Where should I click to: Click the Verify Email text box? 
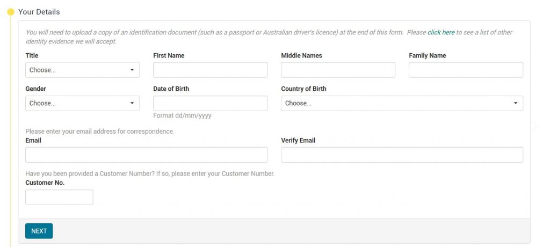coord(402,155)
